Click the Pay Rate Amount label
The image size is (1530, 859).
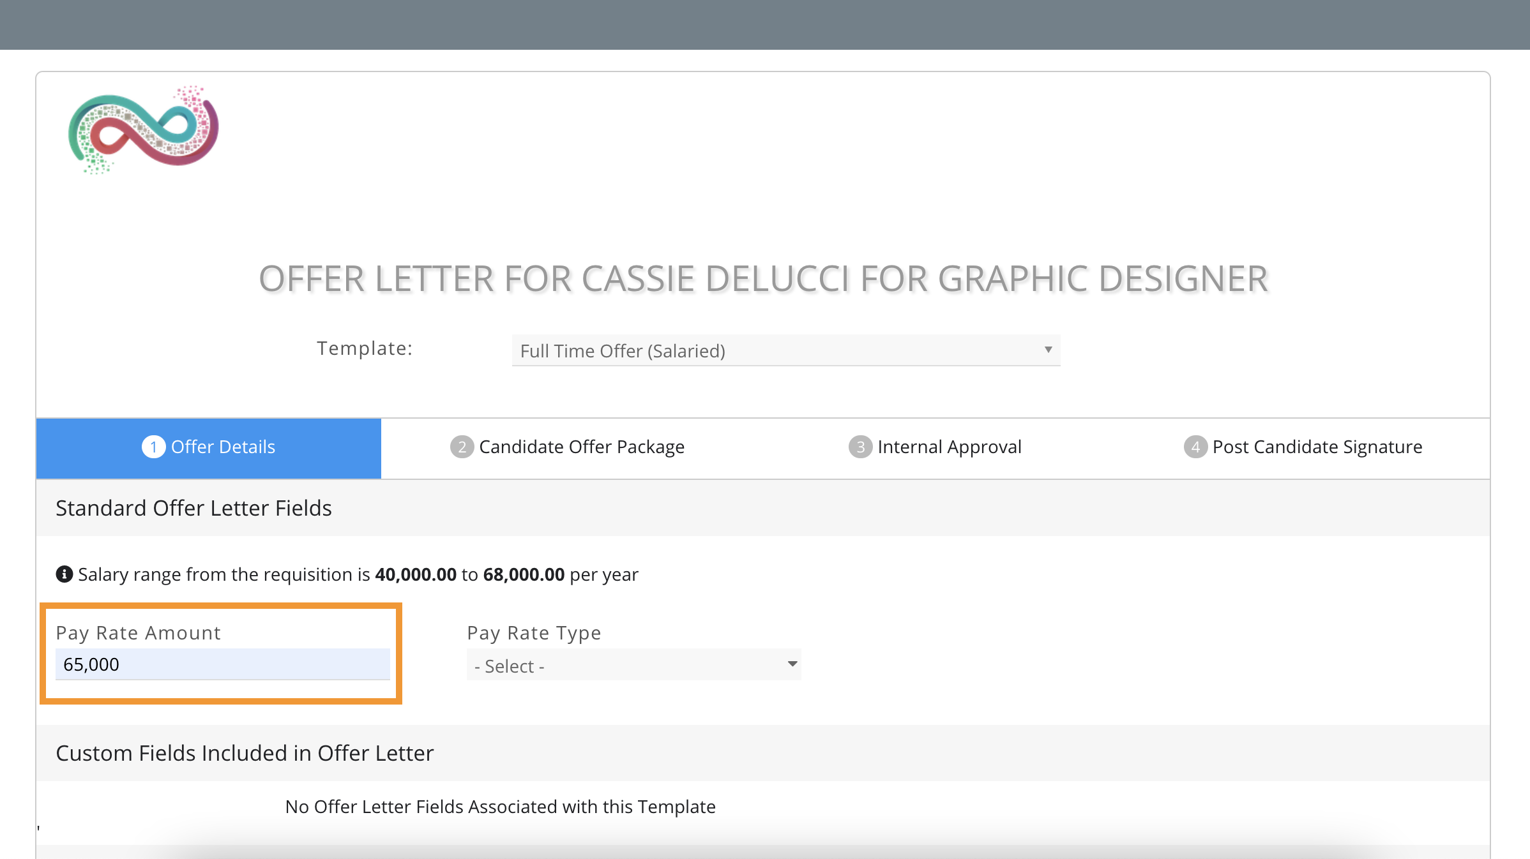tap(138, 633)
